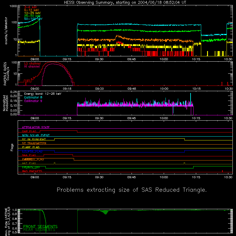The width and height of the screenshot is (236, 236).
Task: Click the 09:45 label under modulation plot
Action: click(132, 118)
